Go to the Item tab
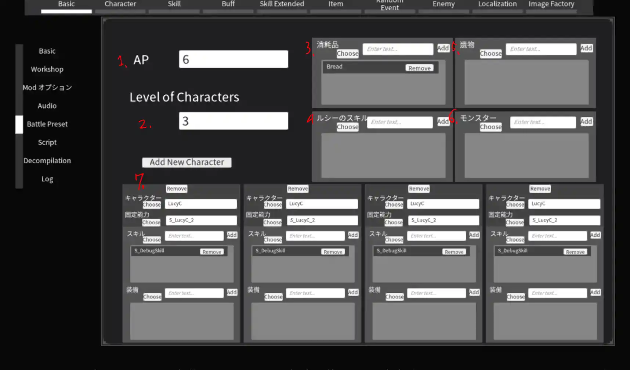The height and width of the screenshot is (370, 630). [336, 4]
